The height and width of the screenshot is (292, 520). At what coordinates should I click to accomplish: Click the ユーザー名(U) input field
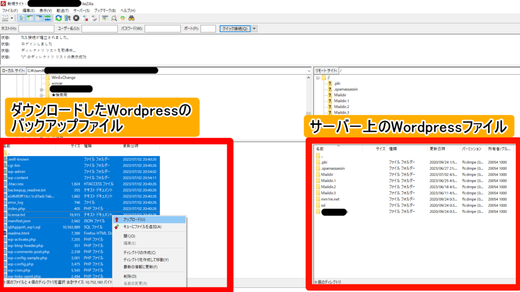[x=100, y=29]
